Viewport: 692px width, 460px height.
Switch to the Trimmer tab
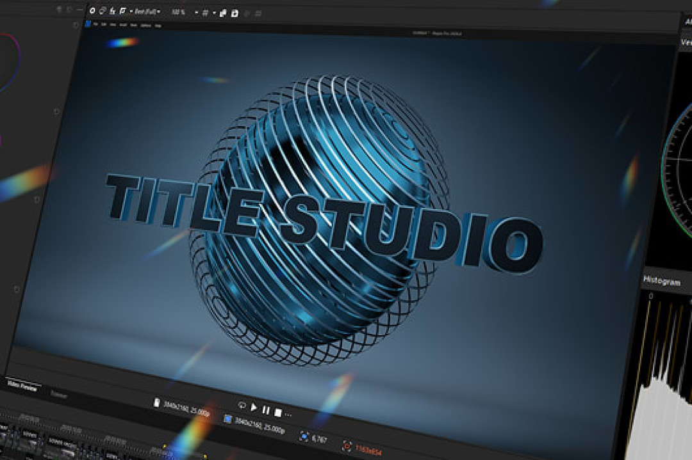click(58, 394)
